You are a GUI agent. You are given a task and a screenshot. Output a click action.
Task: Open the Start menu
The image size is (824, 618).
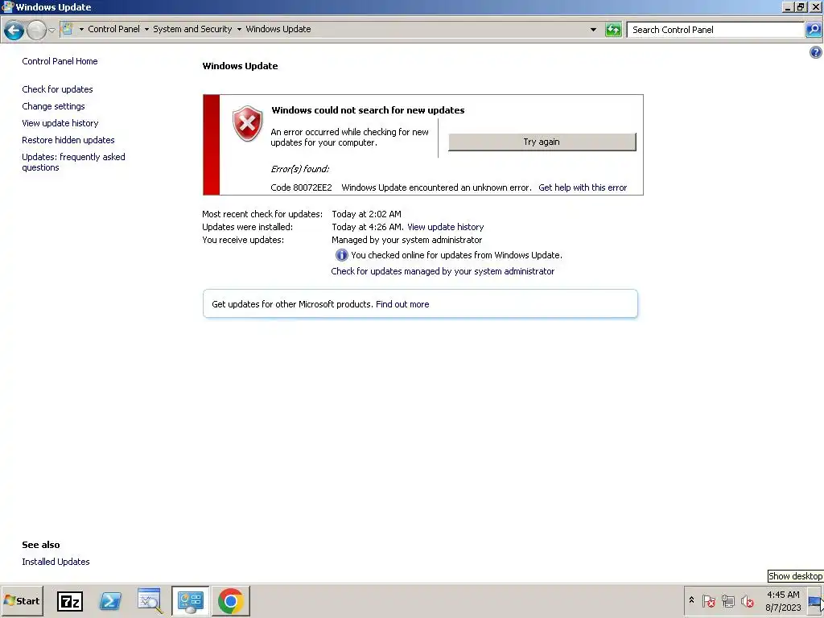(x=22, y=600)
